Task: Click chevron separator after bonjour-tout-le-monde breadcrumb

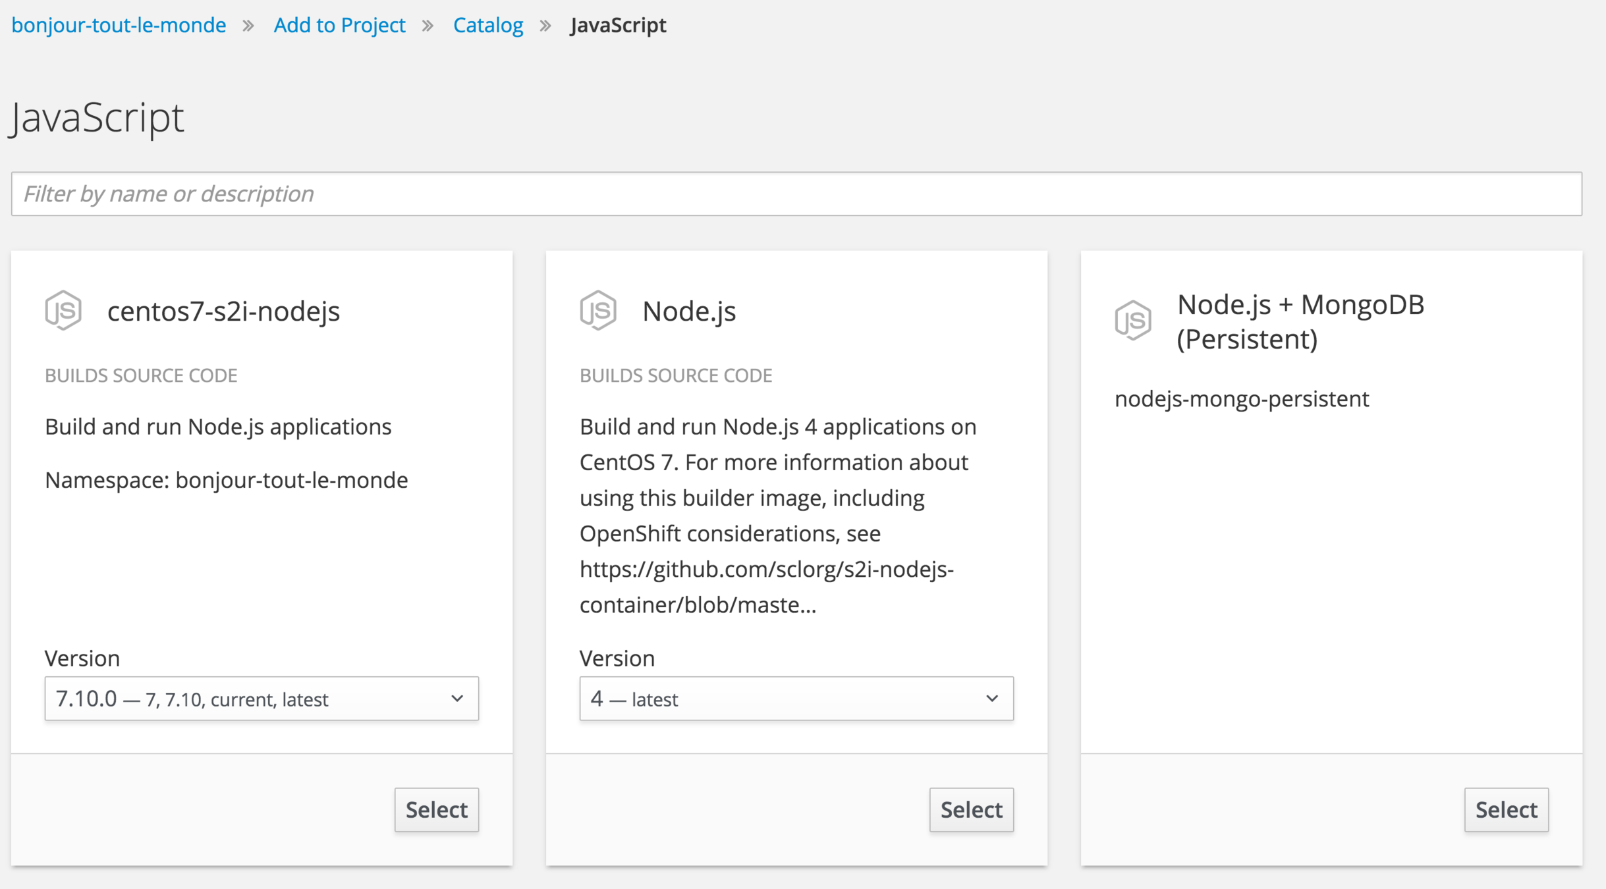Action: coord(248,26)
